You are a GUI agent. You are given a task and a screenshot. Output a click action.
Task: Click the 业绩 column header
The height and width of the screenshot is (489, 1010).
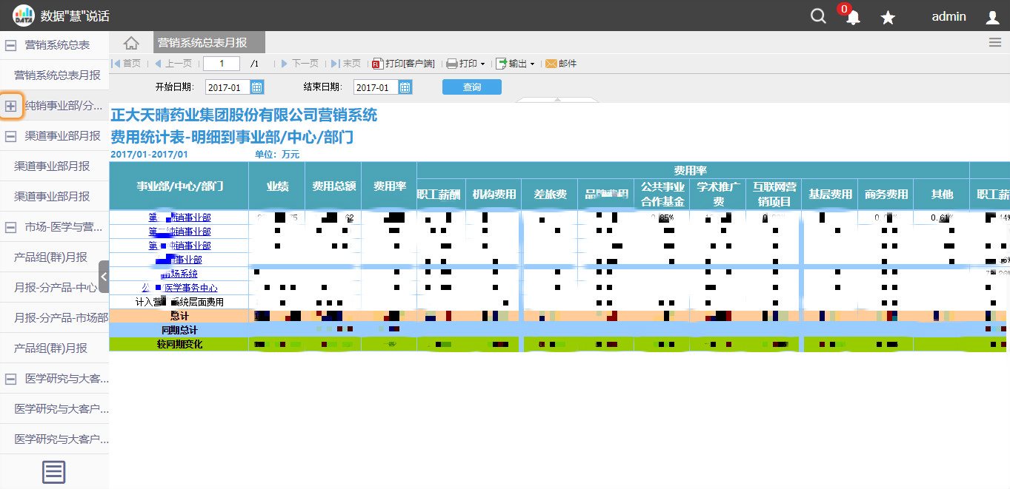(x=277, y=186)
